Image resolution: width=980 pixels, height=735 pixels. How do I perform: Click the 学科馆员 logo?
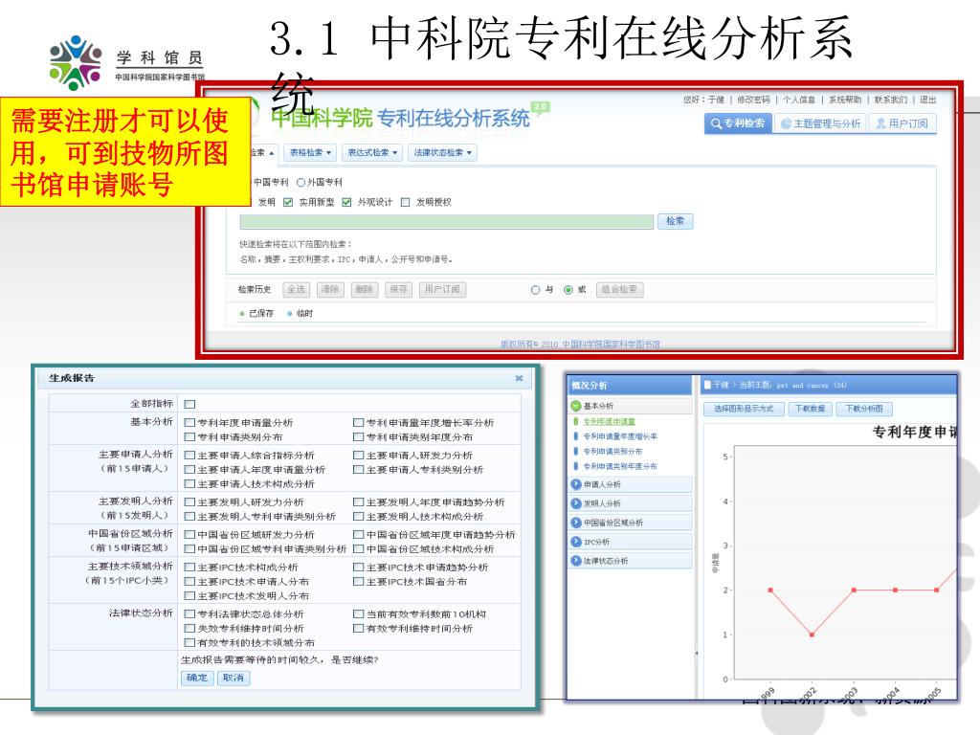[127, 63]
